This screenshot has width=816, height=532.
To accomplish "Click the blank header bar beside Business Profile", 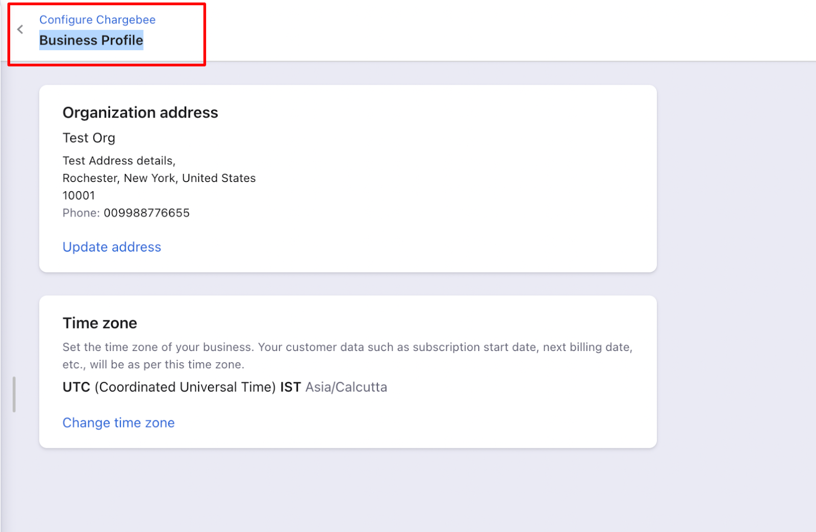I will click(510, 31).
